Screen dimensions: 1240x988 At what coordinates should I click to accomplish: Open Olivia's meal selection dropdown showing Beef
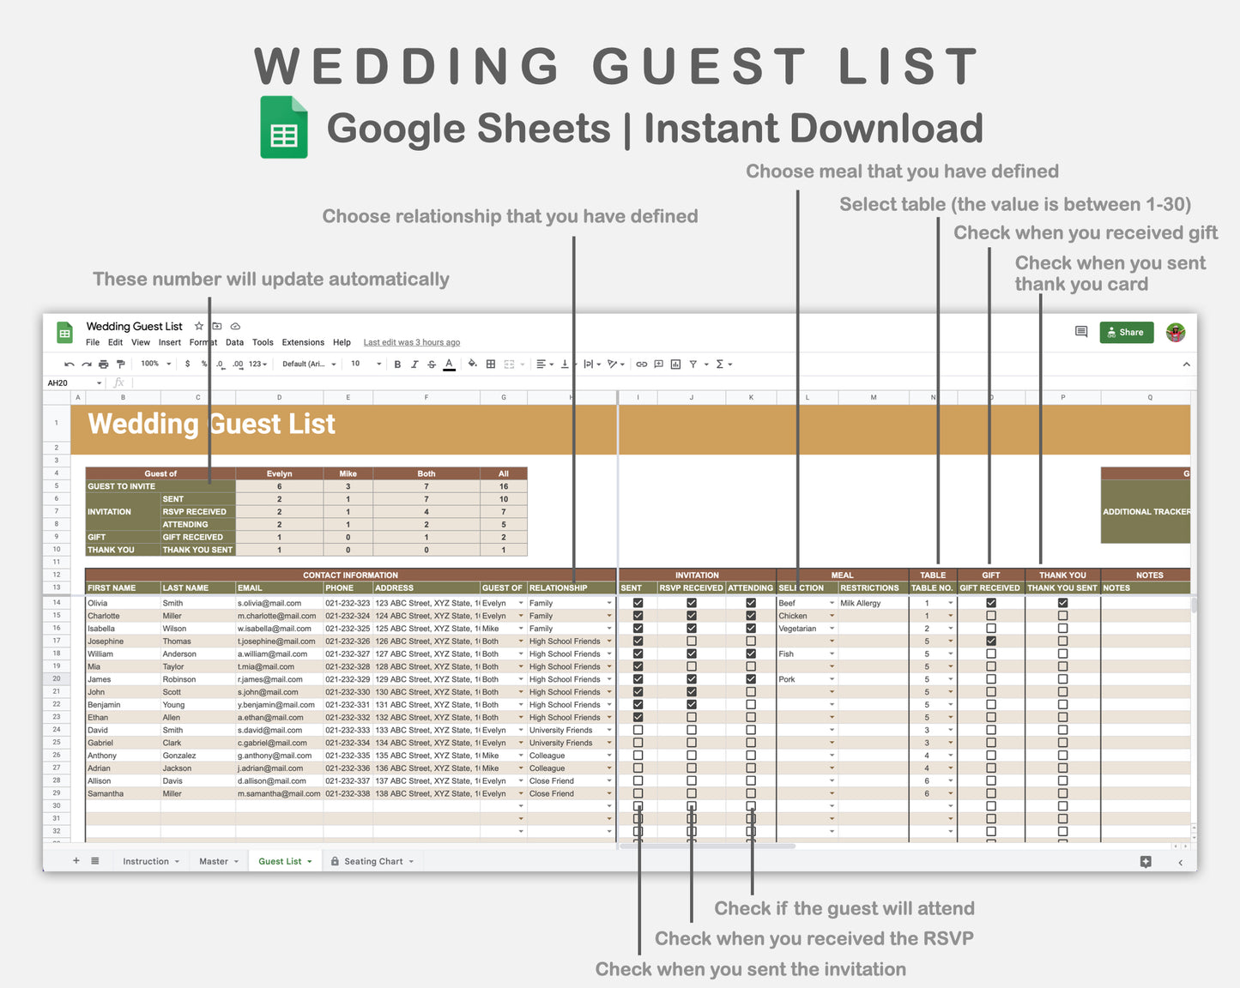click(831, 603)
